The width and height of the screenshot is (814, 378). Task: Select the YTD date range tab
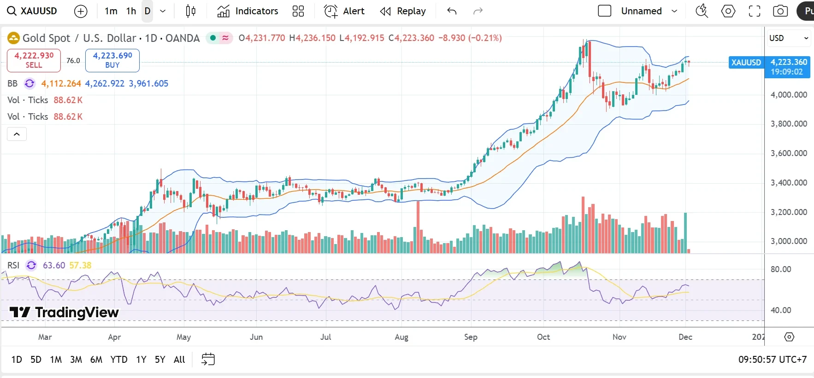tap(119, 360)
